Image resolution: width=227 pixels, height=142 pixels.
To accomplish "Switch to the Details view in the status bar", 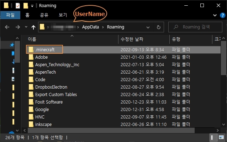I will pos(213,137).
